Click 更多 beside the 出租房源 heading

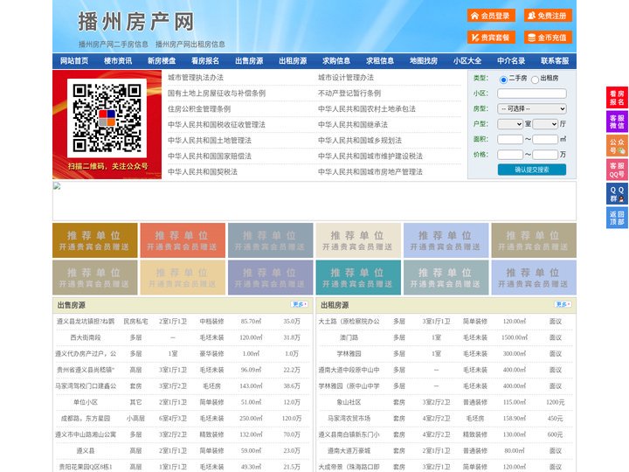563,305
